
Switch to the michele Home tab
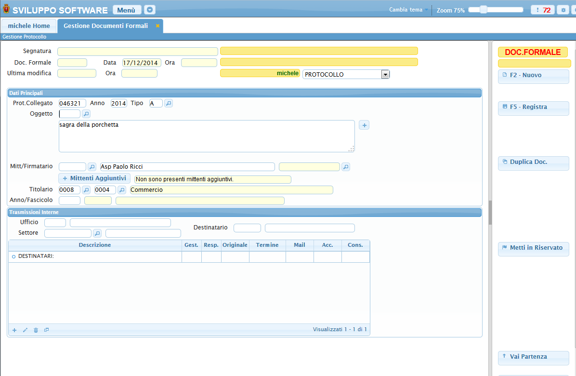coord(29,26)
